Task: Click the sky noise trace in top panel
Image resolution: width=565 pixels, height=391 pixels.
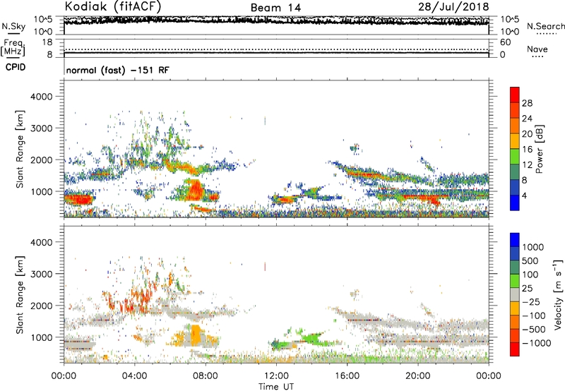Action: 276,20
